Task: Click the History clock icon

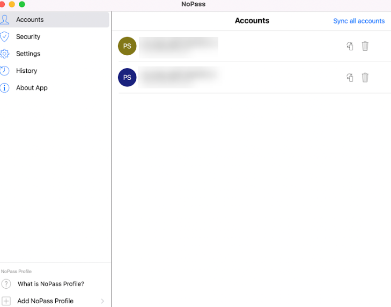Action: 4,71
